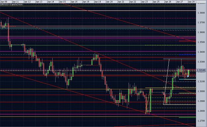207x127 pixels.
Task: Select the 1.3300 price axis label
Action: tap(201, 62)
